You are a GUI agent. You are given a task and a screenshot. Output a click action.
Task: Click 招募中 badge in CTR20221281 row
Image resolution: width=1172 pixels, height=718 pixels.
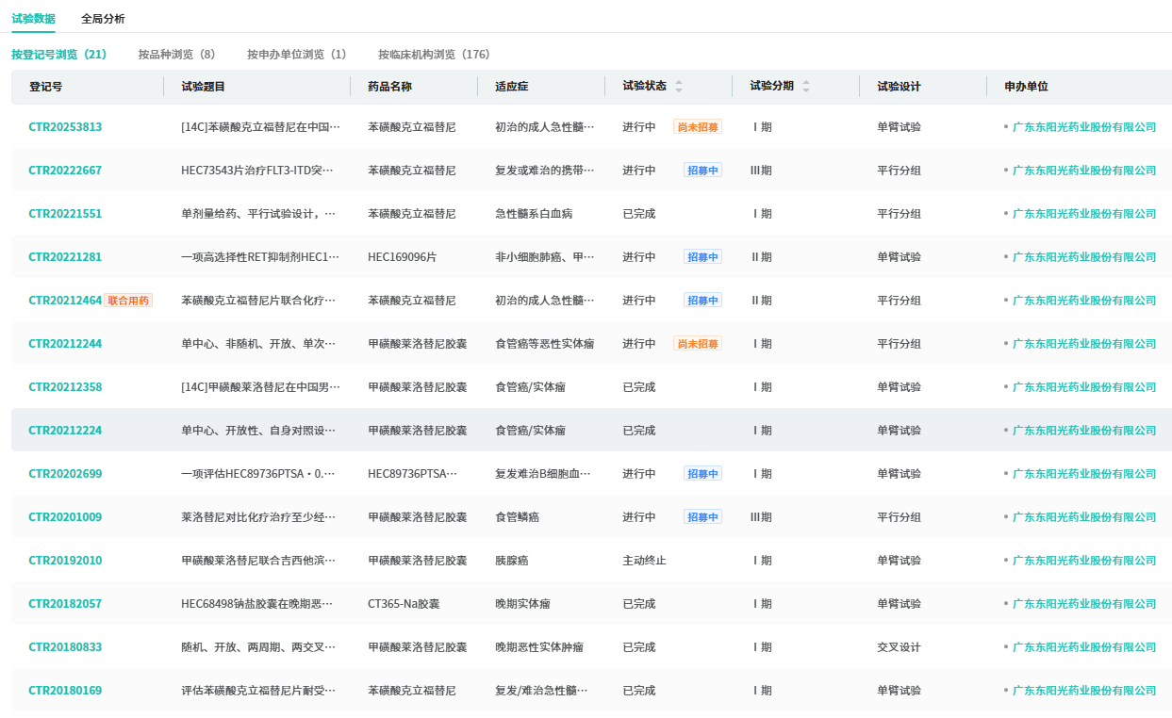702,257
